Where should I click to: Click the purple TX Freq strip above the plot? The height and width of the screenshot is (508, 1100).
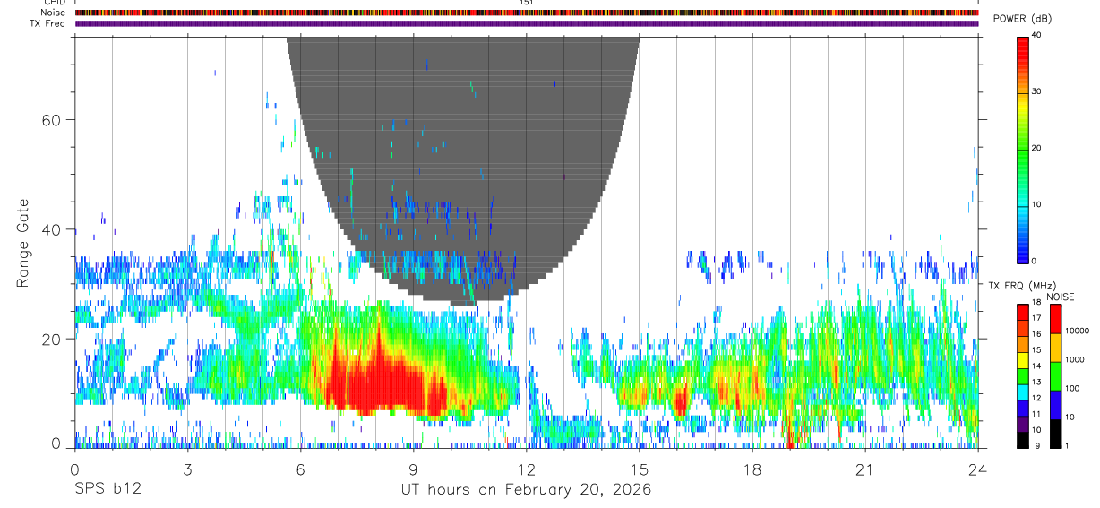click(526, 23)
